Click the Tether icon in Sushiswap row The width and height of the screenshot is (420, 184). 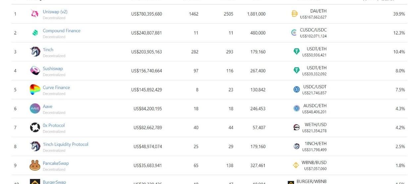tap(296, 70)
